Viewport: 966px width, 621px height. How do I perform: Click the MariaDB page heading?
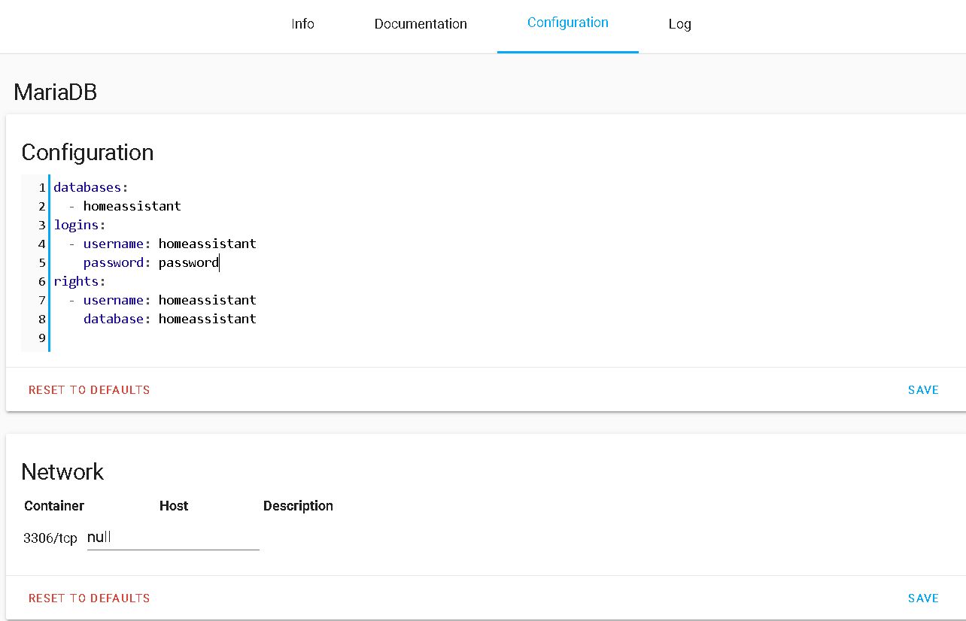coord(55,92)
